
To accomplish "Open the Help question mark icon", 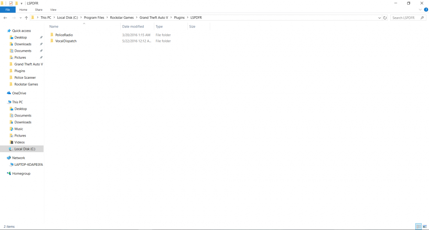I will 426,9.
